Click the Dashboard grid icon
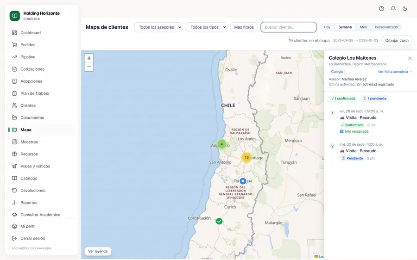 pos(14,33)
